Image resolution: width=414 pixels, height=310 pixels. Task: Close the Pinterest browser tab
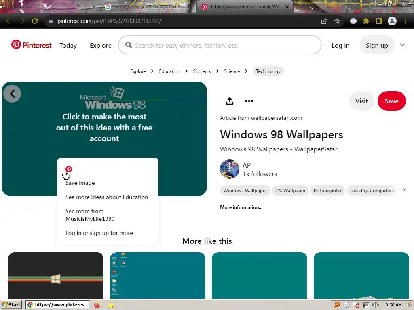pos(287,7)
